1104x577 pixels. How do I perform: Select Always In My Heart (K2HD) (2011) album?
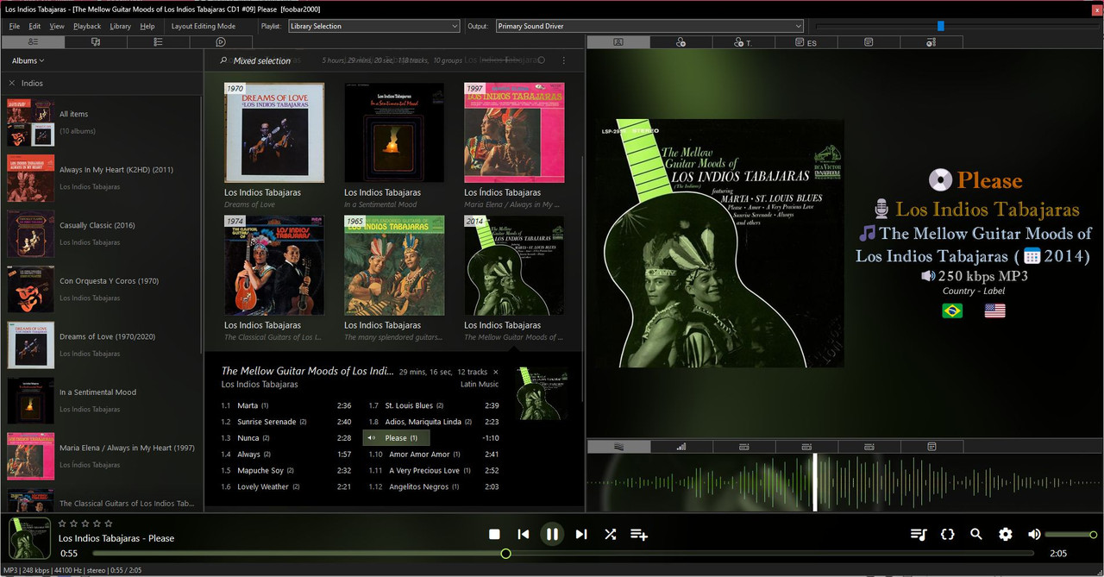pyautogui.click(x=102, y=178)
